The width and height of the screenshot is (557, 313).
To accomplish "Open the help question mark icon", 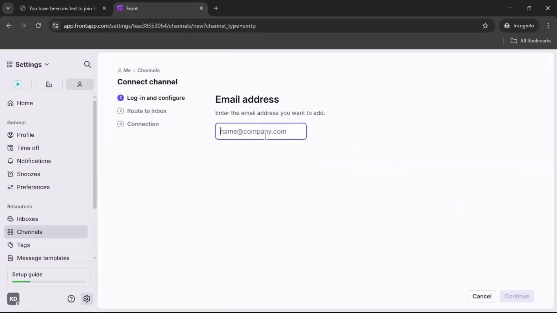I will (71, 299).
